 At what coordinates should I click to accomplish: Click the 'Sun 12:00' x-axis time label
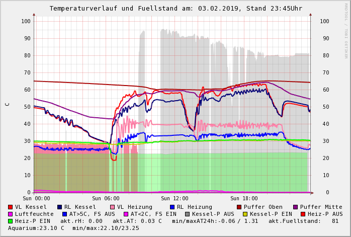click(174, 199)
